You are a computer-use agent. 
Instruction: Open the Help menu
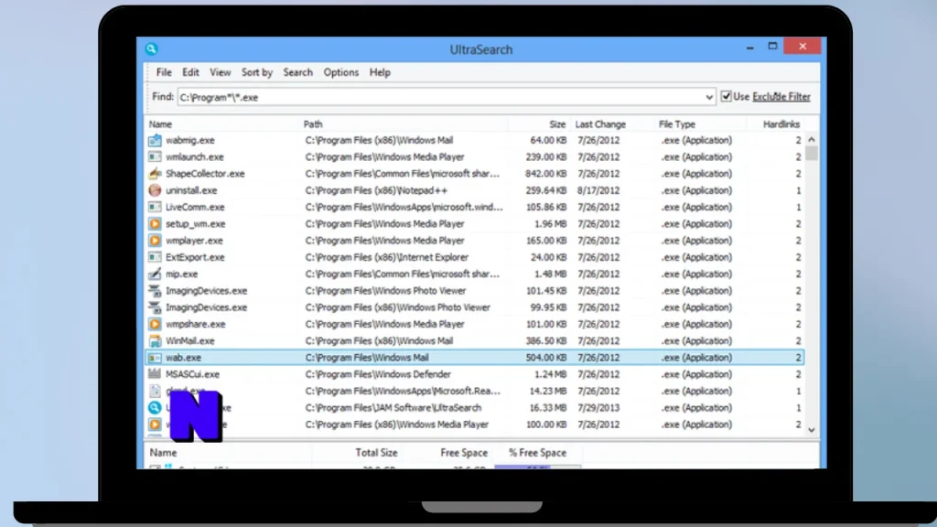click(x=380, y=72)
